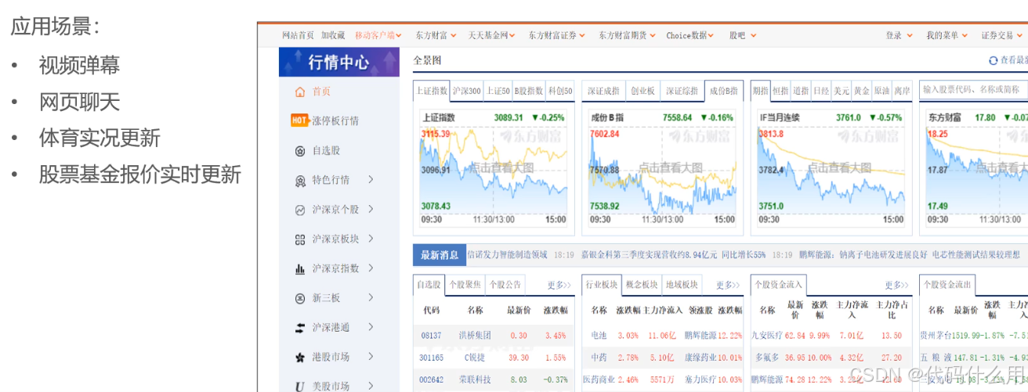Click the 首页 home icon in sidebar
Image resolution: width=1028 pixels, height=392 pixels.
coord(299,92)
